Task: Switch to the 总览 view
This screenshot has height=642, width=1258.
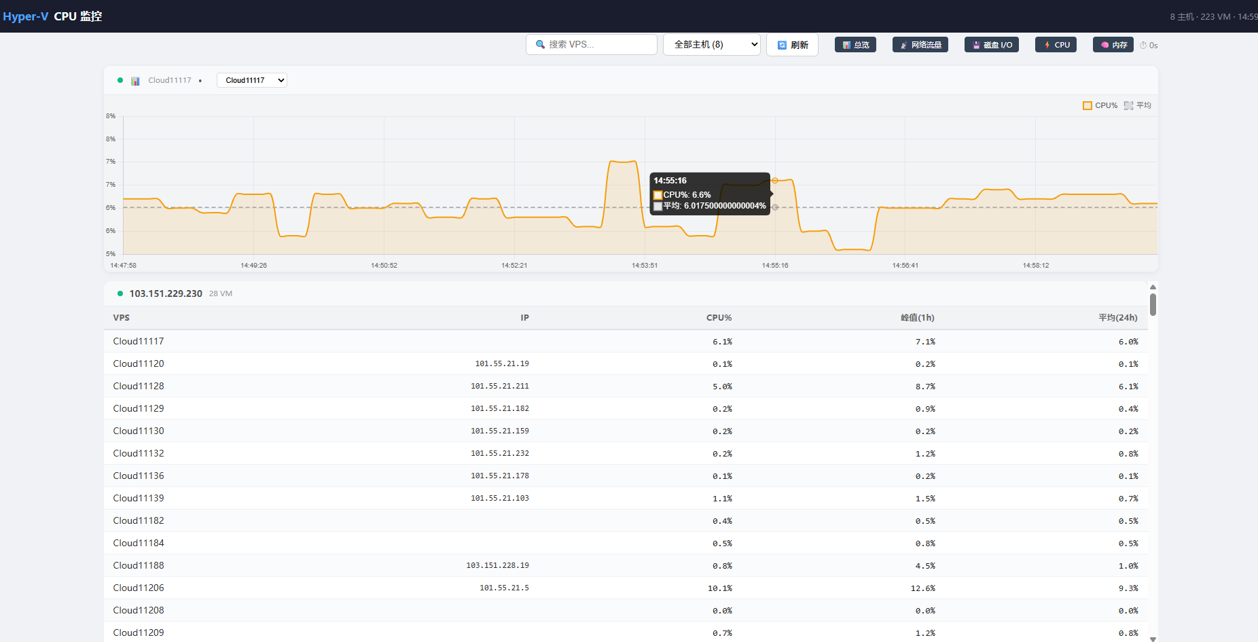Action: point(855,45)
